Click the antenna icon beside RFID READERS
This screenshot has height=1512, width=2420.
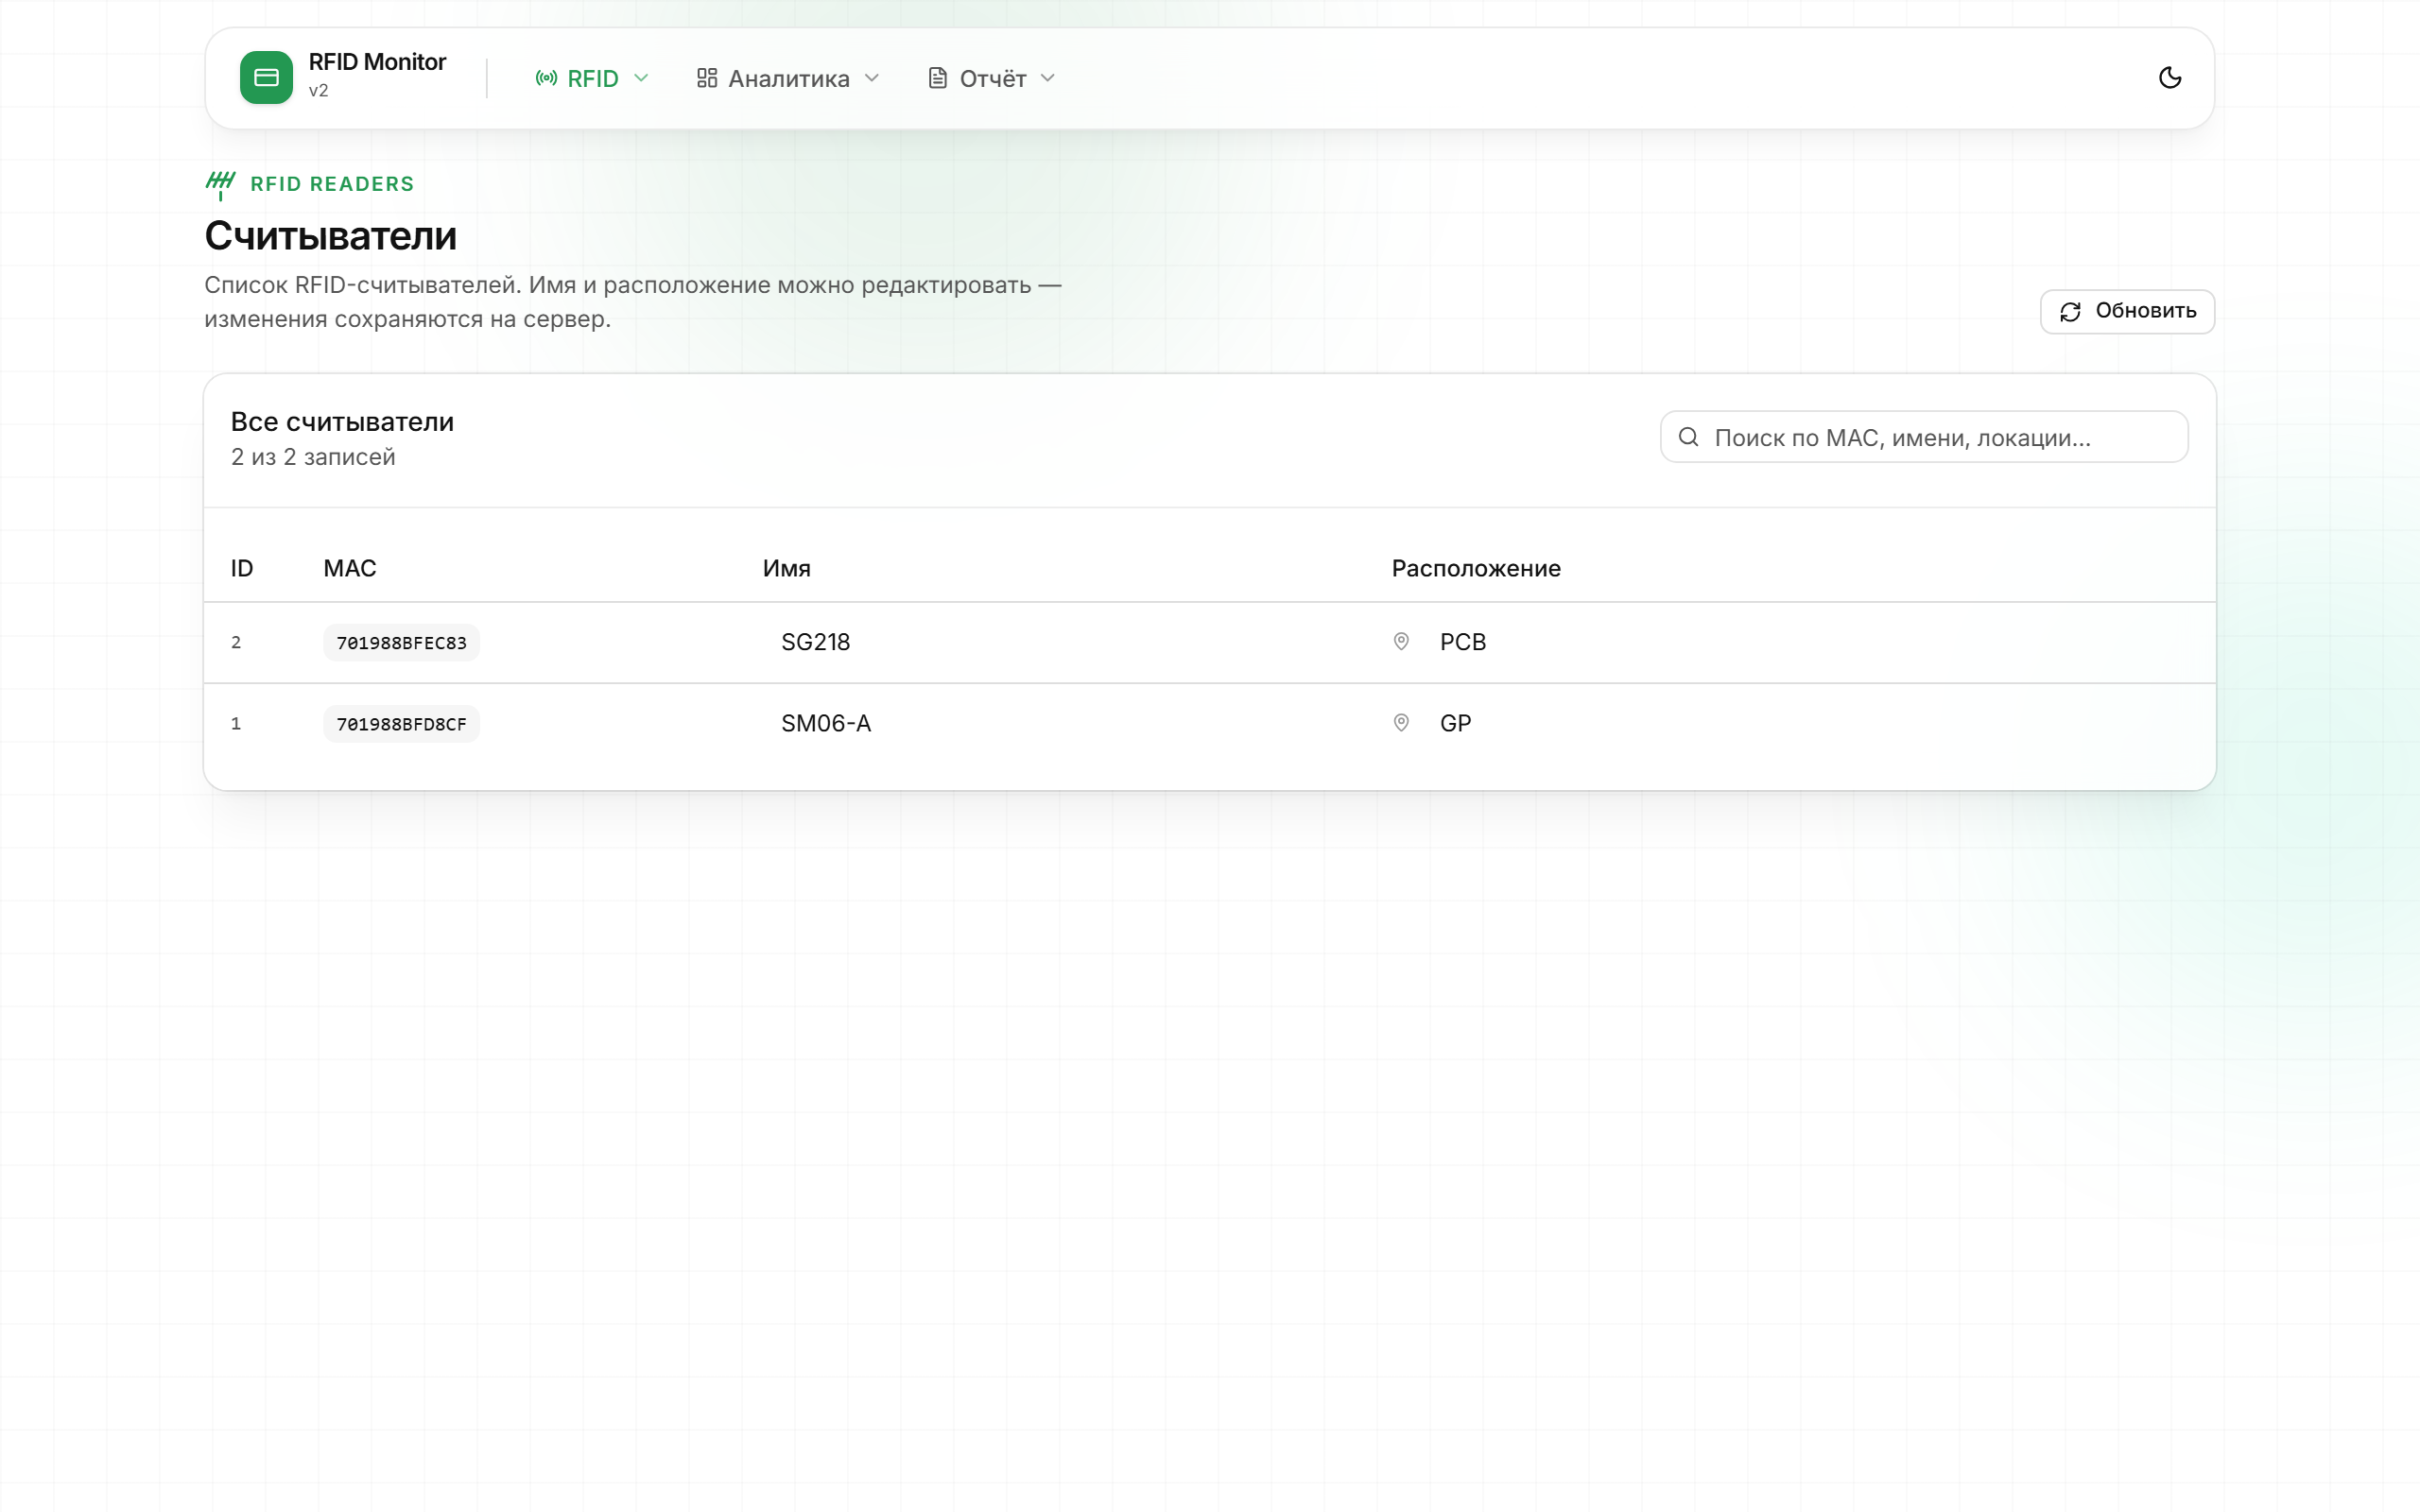(220, 184)
